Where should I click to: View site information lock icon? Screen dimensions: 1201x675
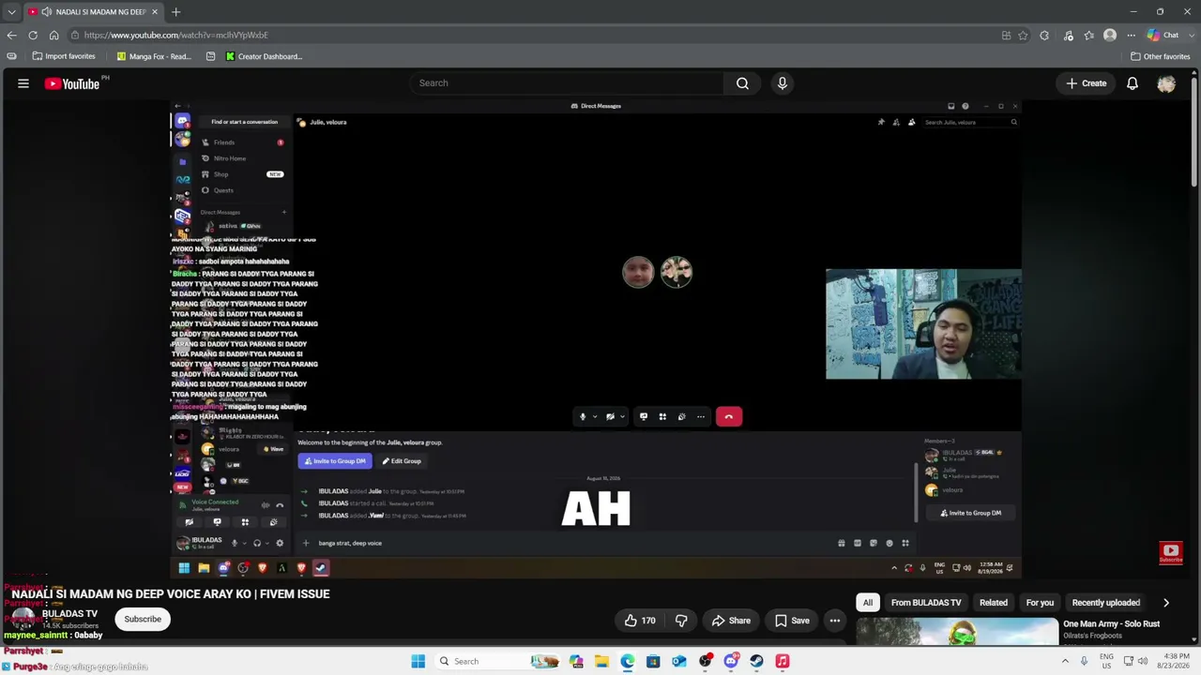tap(75, 36)
